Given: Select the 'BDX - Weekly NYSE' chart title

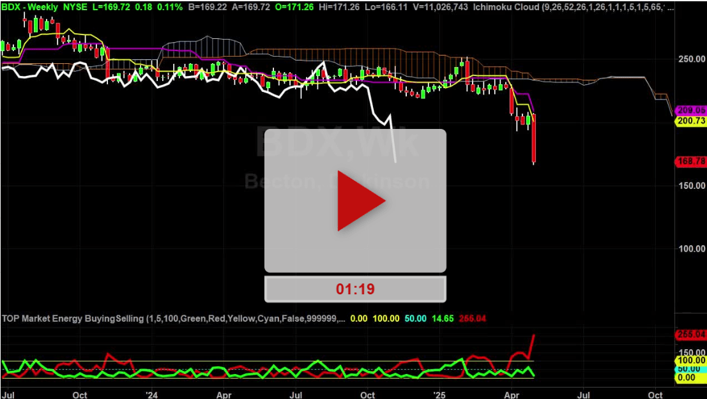Looking at the screenshot, I should coord(44,7).
